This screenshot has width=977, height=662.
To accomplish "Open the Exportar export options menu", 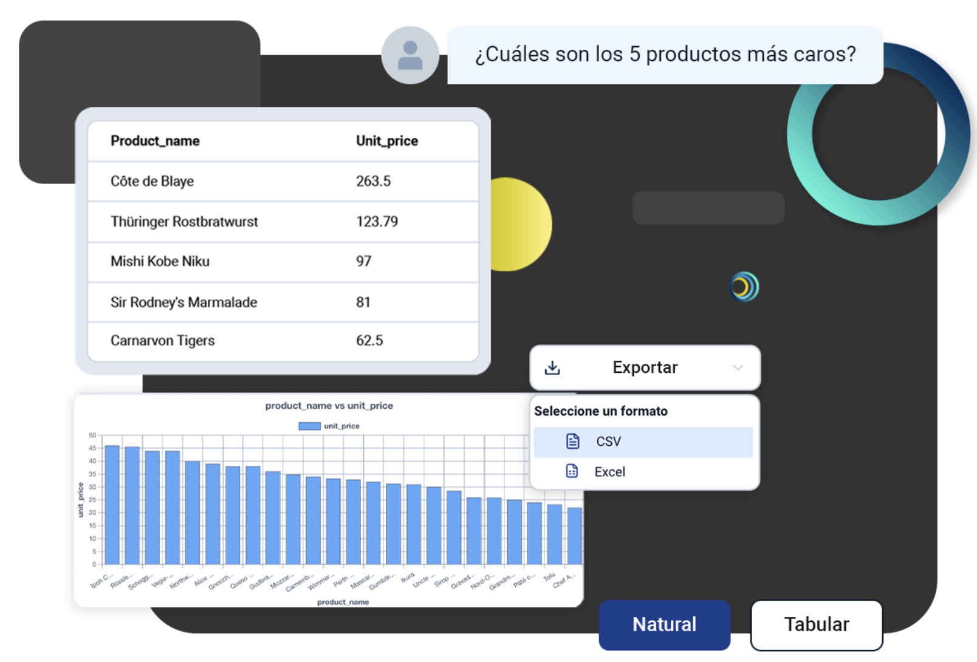I will (x=644, y=367).
